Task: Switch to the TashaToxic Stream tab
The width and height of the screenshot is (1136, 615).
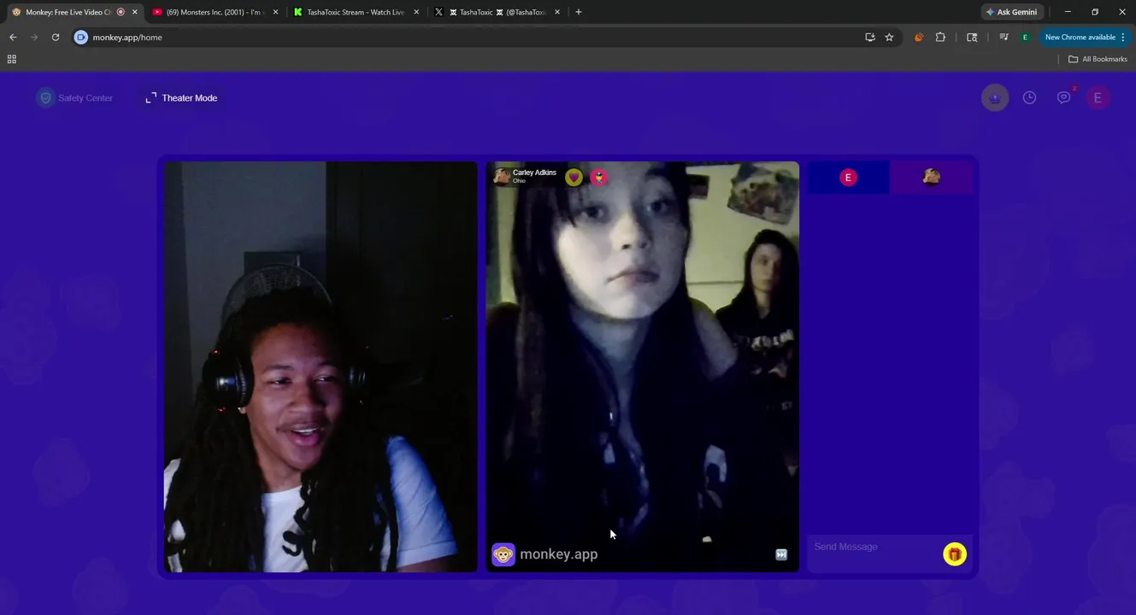Action: point(355,12)
